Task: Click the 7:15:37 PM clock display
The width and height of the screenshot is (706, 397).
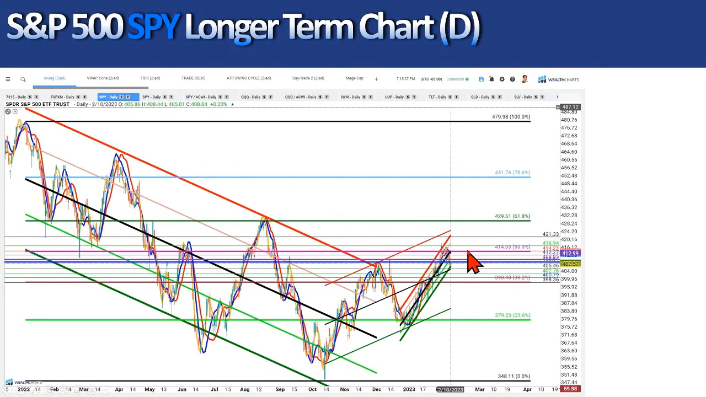Action: click(405, 79)
